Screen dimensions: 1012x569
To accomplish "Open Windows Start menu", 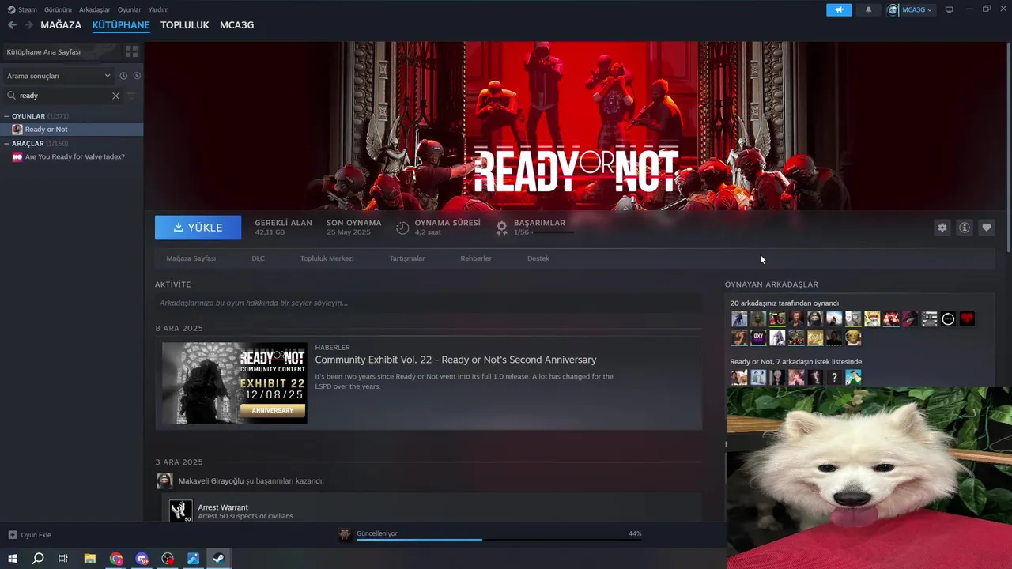I will [x=13, y=559].
